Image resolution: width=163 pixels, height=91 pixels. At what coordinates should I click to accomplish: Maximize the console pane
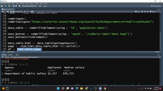click(160, 55)
